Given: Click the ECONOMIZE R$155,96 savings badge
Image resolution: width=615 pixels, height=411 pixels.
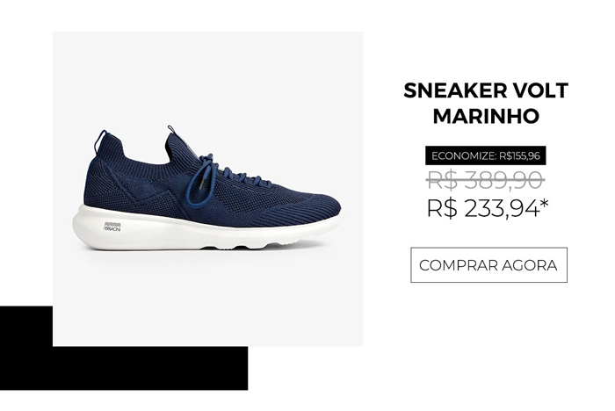Looking at the screenshot, I should (486, 155).
